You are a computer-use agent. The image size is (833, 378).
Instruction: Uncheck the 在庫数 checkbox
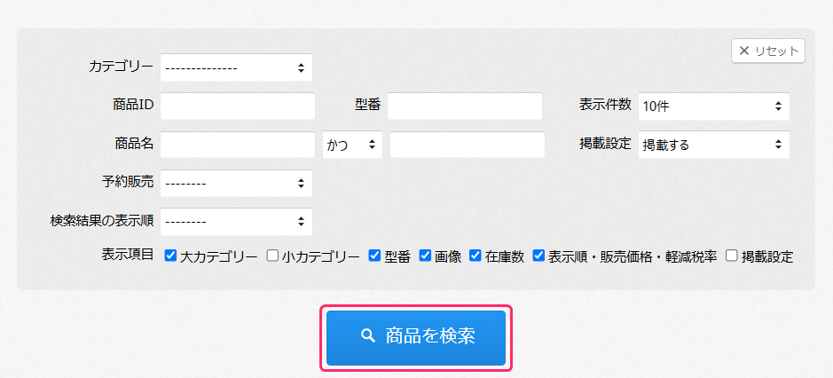[x=476, y=256]
